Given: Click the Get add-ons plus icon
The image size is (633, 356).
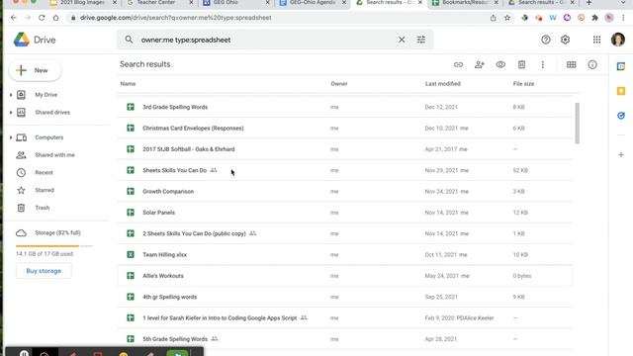Looking at the screenshot, I should (x=621, y=154).
